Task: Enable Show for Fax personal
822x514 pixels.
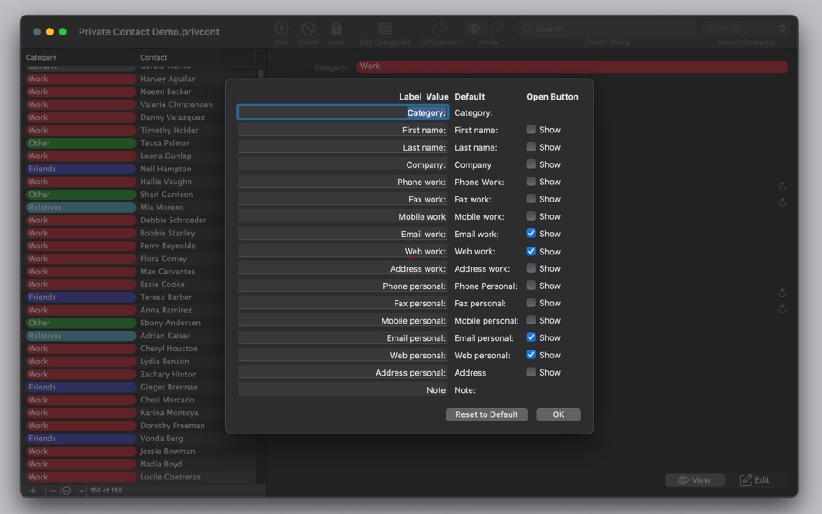Action: 531,303
